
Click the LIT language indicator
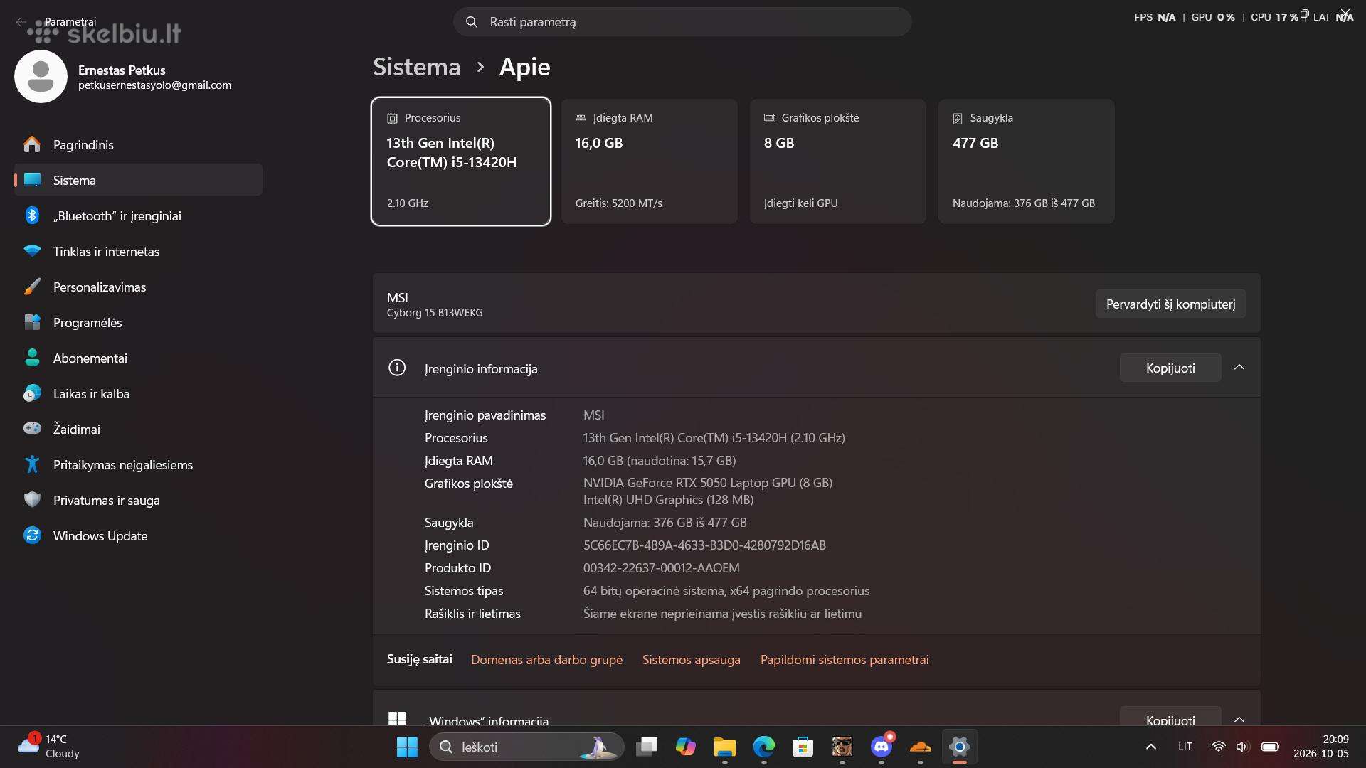pyautogui.click(x=1185, y=747)
